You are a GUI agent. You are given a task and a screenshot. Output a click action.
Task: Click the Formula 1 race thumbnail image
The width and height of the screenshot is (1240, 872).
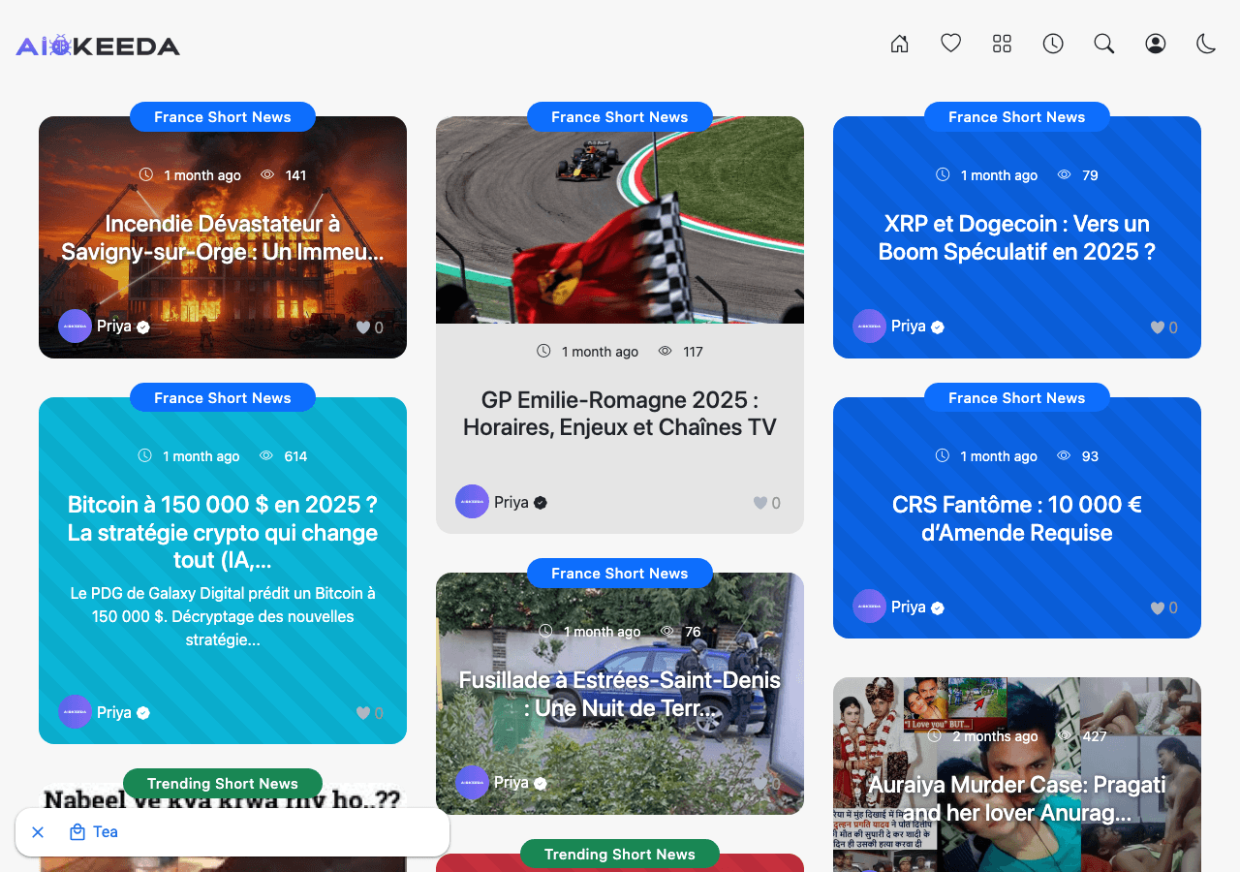point(620,220)
